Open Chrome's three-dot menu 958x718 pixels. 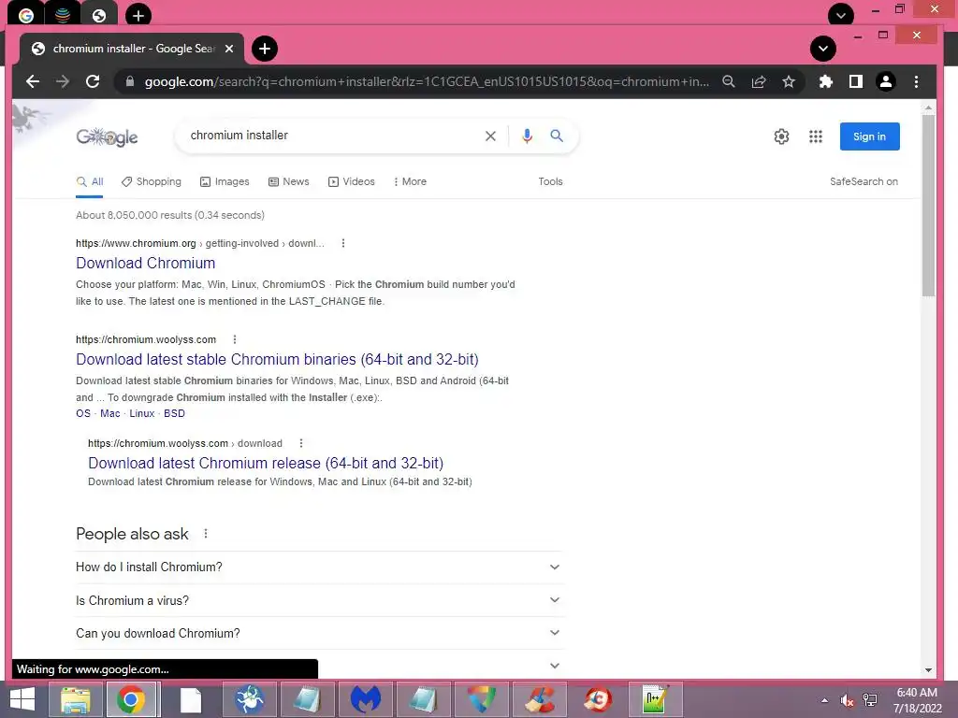click(916, 81)
